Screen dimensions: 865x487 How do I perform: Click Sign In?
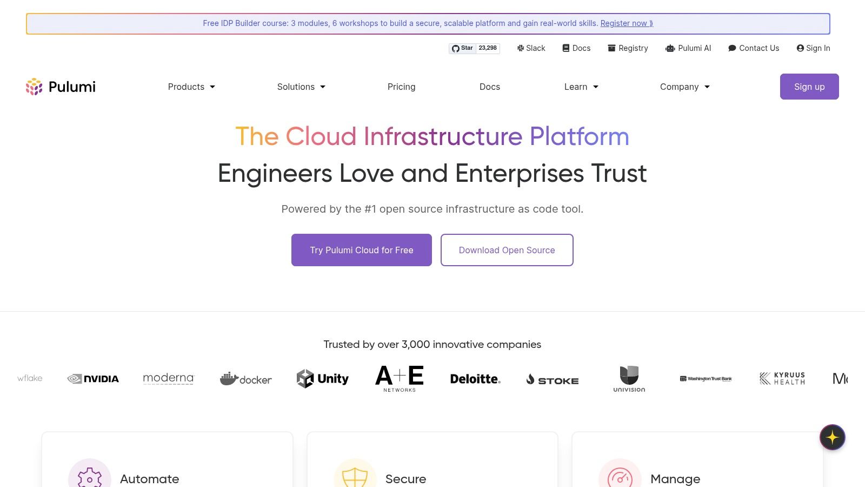(813, 48)
